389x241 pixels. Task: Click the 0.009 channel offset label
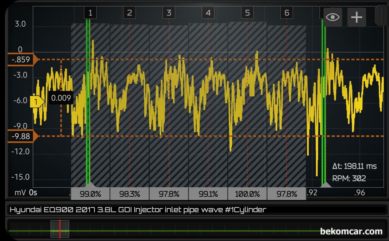[x=61, y=98]
